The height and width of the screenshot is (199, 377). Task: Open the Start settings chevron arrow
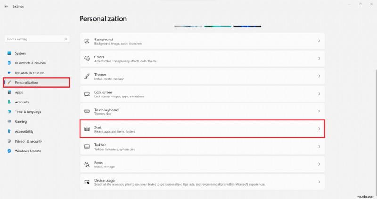[319, 129]
